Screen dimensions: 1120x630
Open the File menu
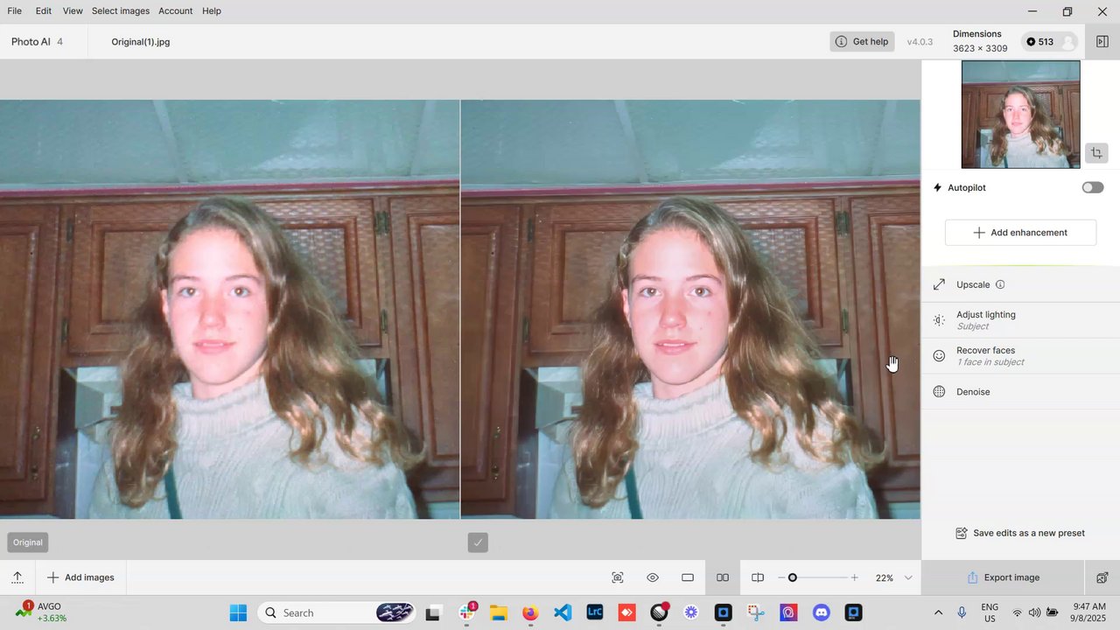15,11
